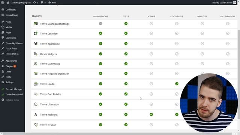The width and height of the screenshot is (240, 135).
Task: Open the Howdy, David Gavrilut account menu
Action: 224,3
